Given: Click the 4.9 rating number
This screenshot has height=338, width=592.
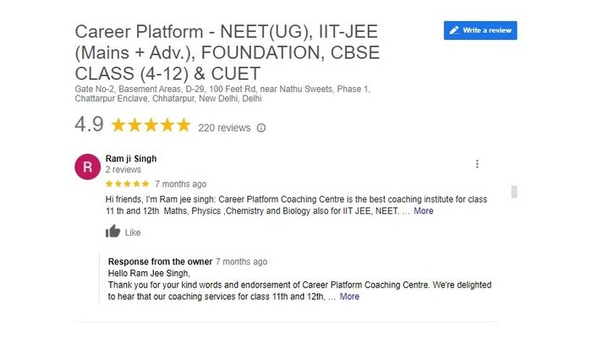Looking at the screenshot, I should pos(89,124).
